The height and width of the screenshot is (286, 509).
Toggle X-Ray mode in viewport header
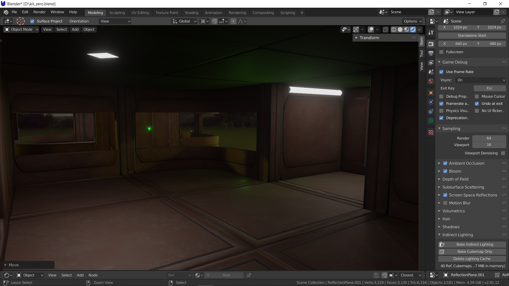[385, 29]
